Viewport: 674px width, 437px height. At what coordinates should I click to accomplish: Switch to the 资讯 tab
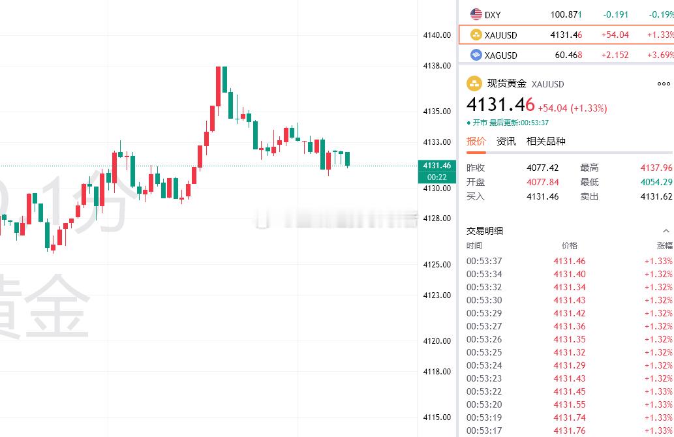[506, 142]
